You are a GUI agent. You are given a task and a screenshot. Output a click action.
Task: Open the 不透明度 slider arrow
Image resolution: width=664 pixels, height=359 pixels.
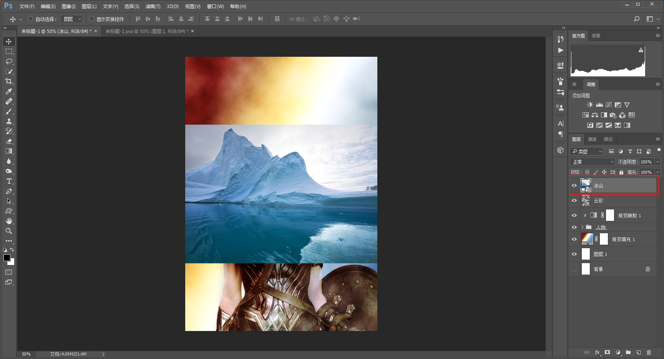point(657,162)
